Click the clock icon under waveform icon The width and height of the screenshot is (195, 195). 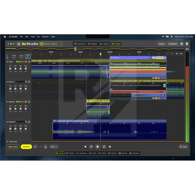[7, 58]
